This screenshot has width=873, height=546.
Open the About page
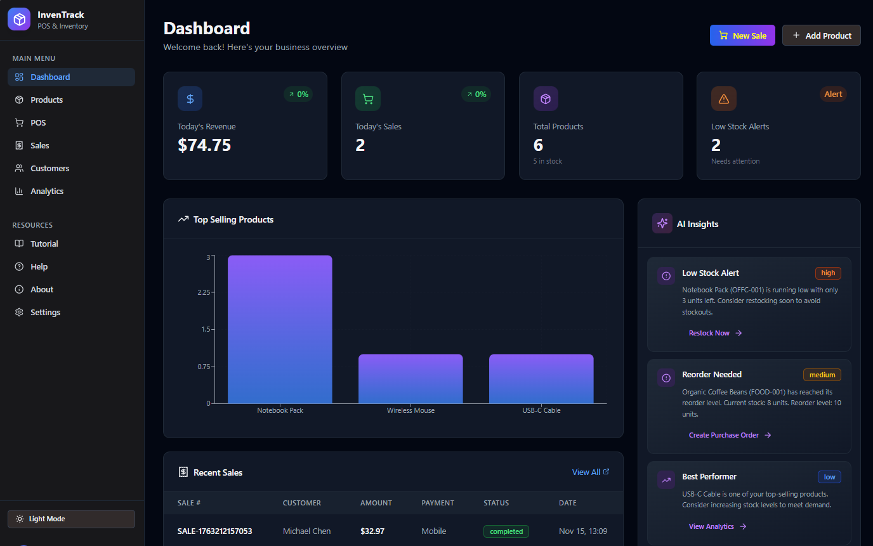[71, 289]
